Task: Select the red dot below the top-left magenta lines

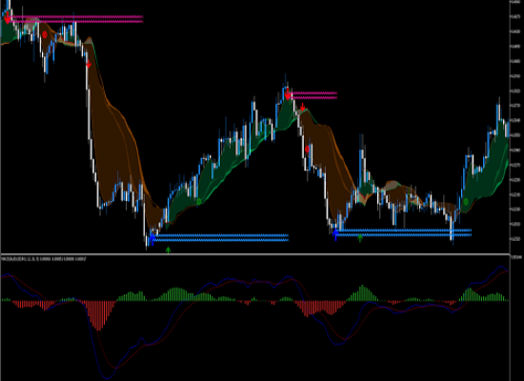Action: tap(45, 34)
